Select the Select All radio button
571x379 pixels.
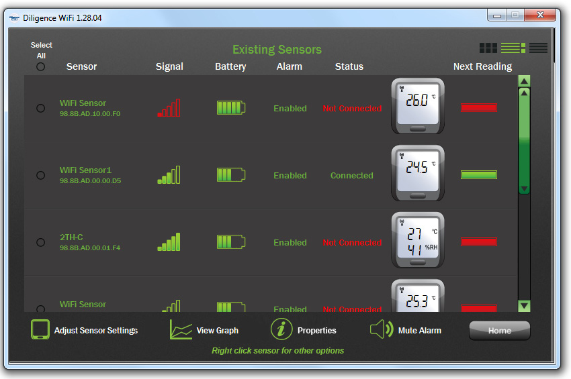(x=41, y=66)
